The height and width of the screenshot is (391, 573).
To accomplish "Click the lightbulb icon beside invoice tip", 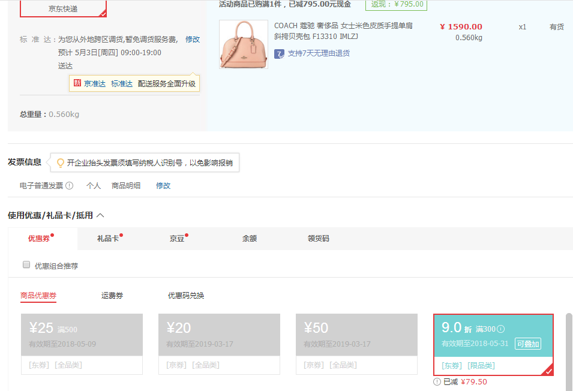I will pos(60,163).
